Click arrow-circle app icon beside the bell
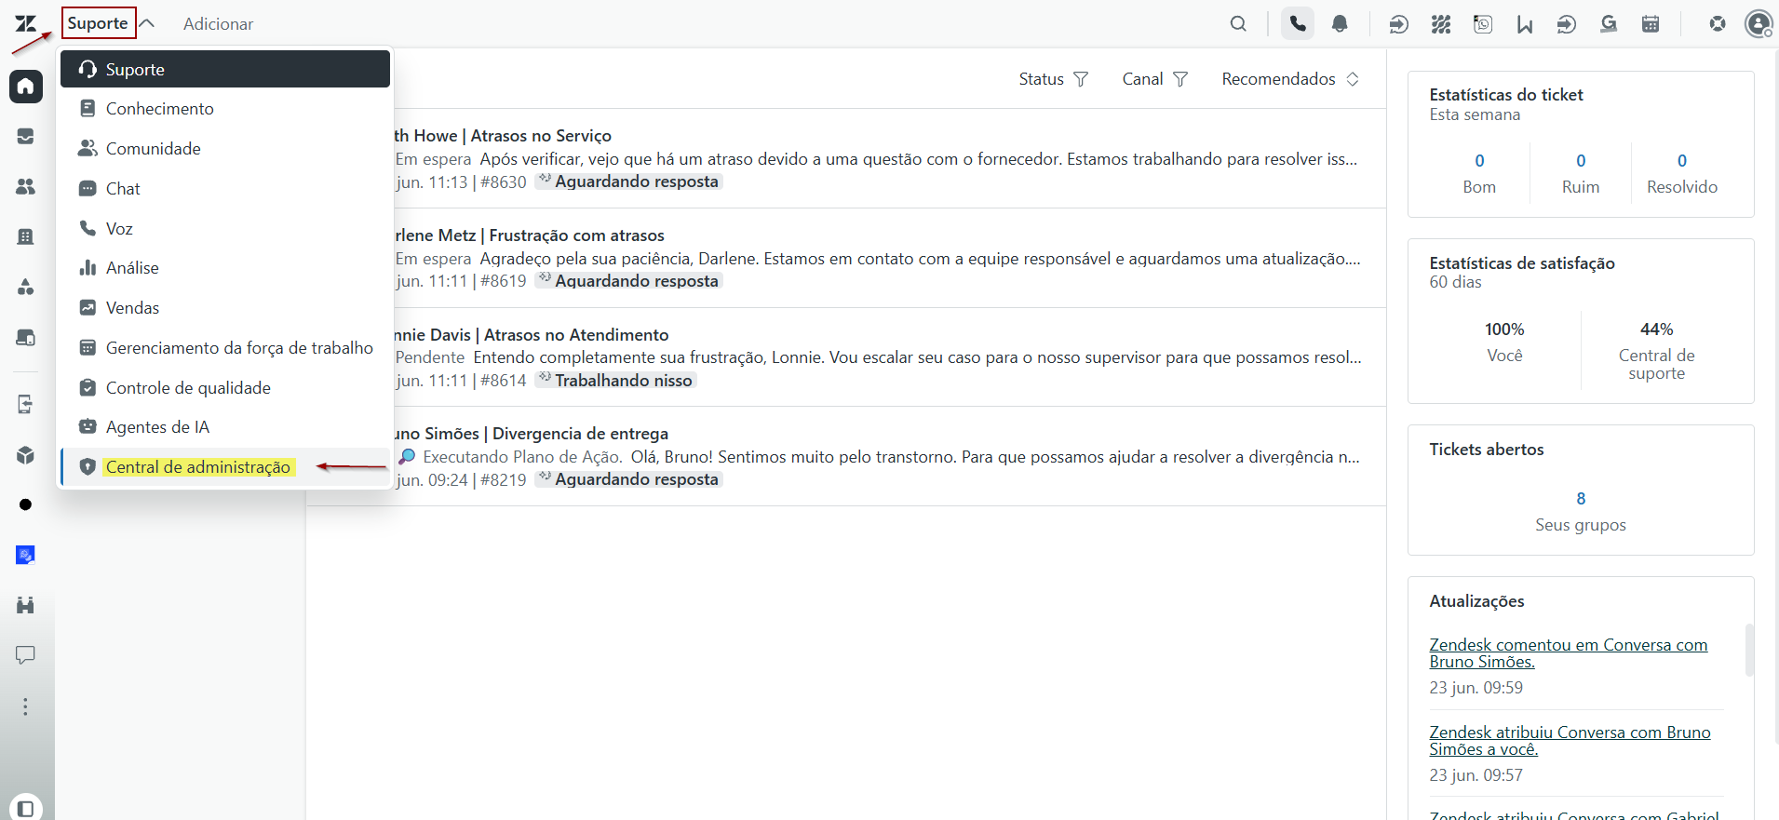The image size is (1779, 820). pos(1398,24)
